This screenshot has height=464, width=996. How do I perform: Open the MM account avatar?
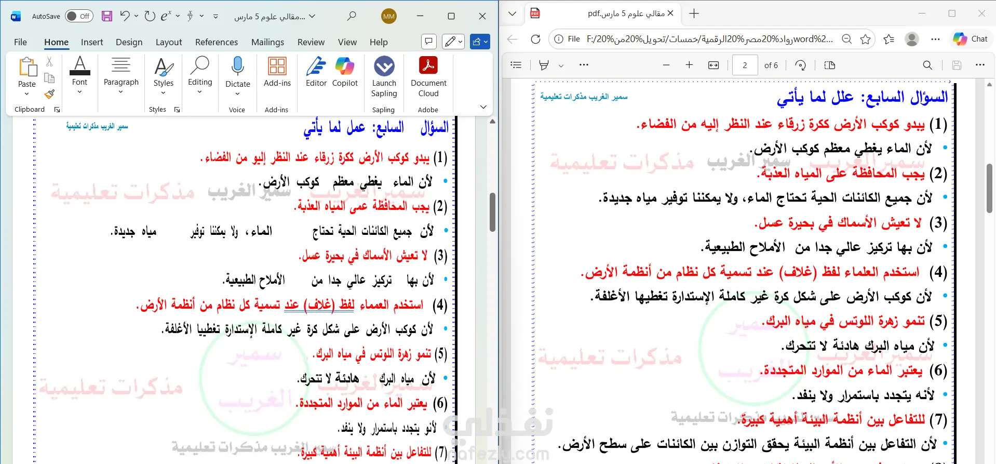click(x=389, y=16)
